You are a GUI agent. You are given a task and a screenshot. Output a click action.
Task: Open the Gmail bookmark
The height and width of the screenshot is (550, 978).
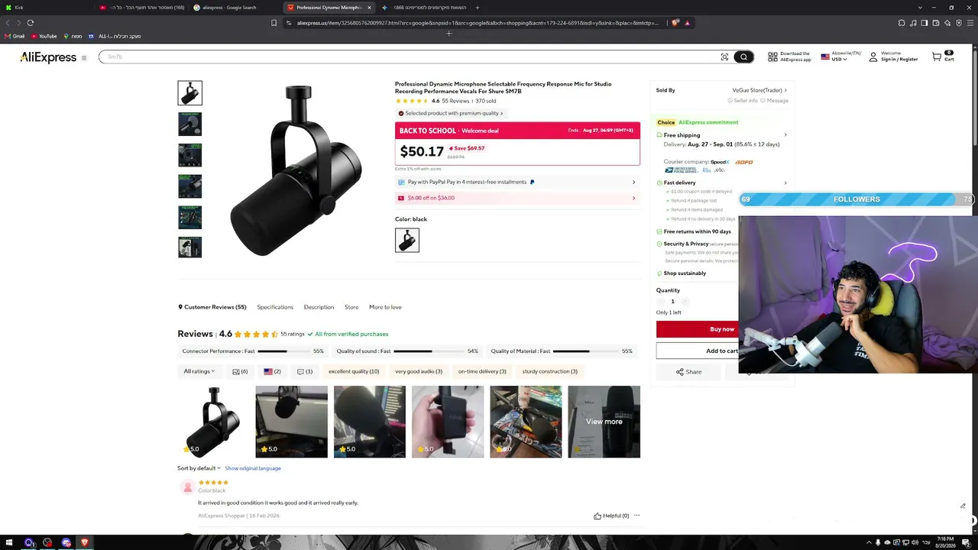click(x=15, y=36)
